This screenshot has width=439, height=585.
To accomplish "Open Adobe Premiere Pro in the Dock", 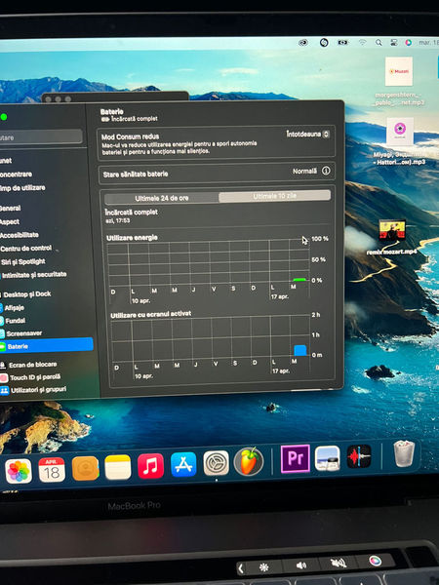I will click(295, 458).
